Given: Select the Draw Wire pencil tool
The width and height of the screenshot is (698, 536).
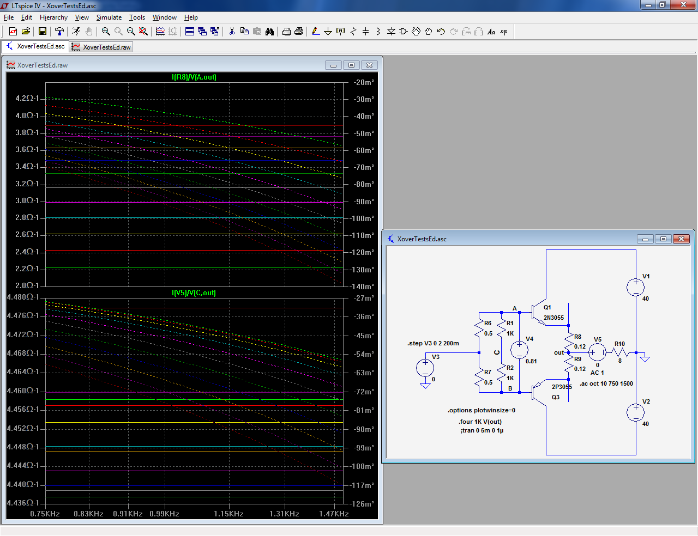Looking at the screenshot, I should click(x=316, y=32).
